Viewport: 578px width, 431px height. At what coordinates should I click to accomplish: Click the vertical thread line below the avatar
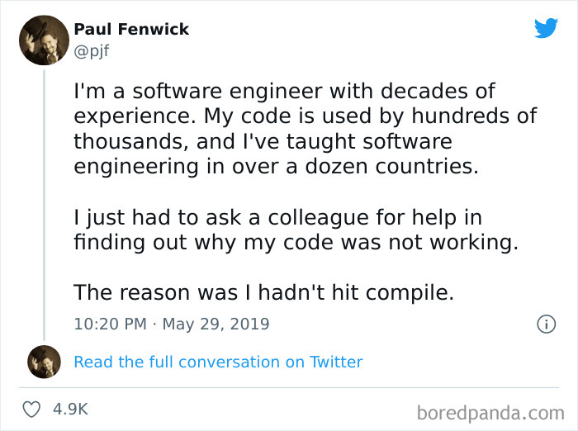45,205
